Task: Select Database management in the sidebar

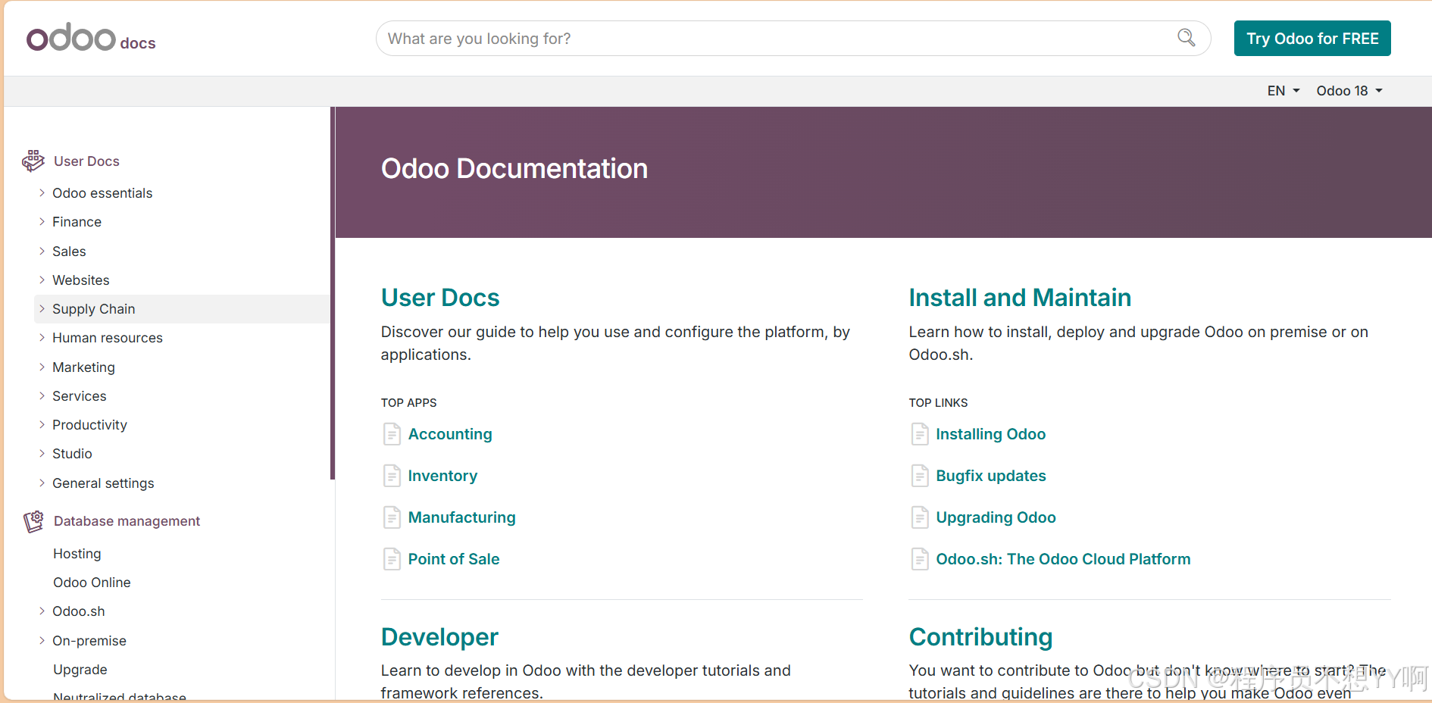Action: 127,521
